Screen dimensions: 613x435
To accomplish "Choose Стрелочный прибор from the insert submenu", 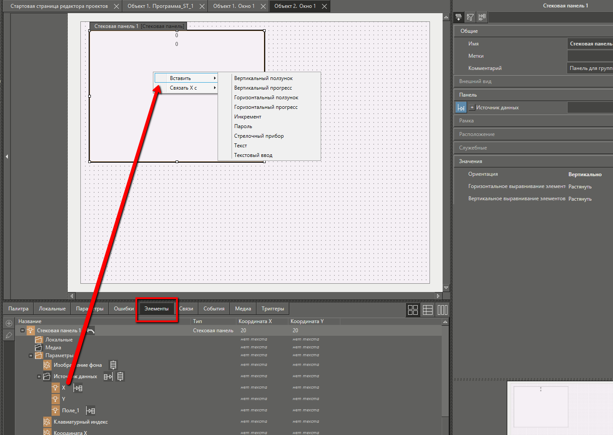I will click(259, 136).
